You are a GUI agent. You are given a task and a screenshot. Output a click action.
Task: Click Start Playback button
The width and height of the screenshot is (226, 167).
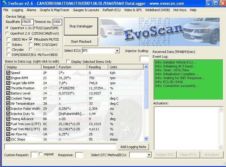pos(81,42)
